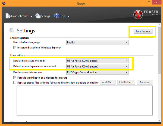Click the User interface language label

click(x=27, y=42)
